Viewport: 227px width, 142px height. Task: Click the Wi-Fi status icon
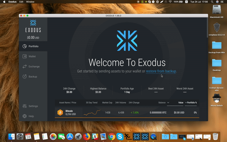pyautogui.click(x=170, y=2)
